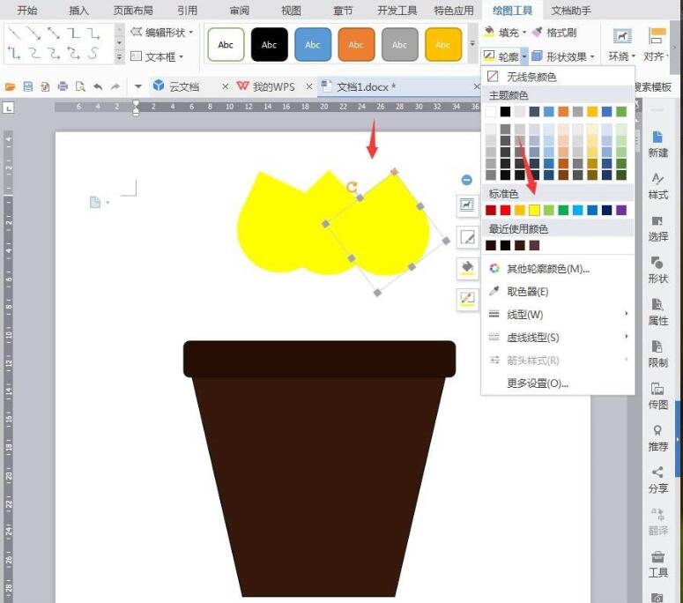Switch to 文档助手 ribbon tab
The image size is (683, 603).
click(x=571, y=11)
